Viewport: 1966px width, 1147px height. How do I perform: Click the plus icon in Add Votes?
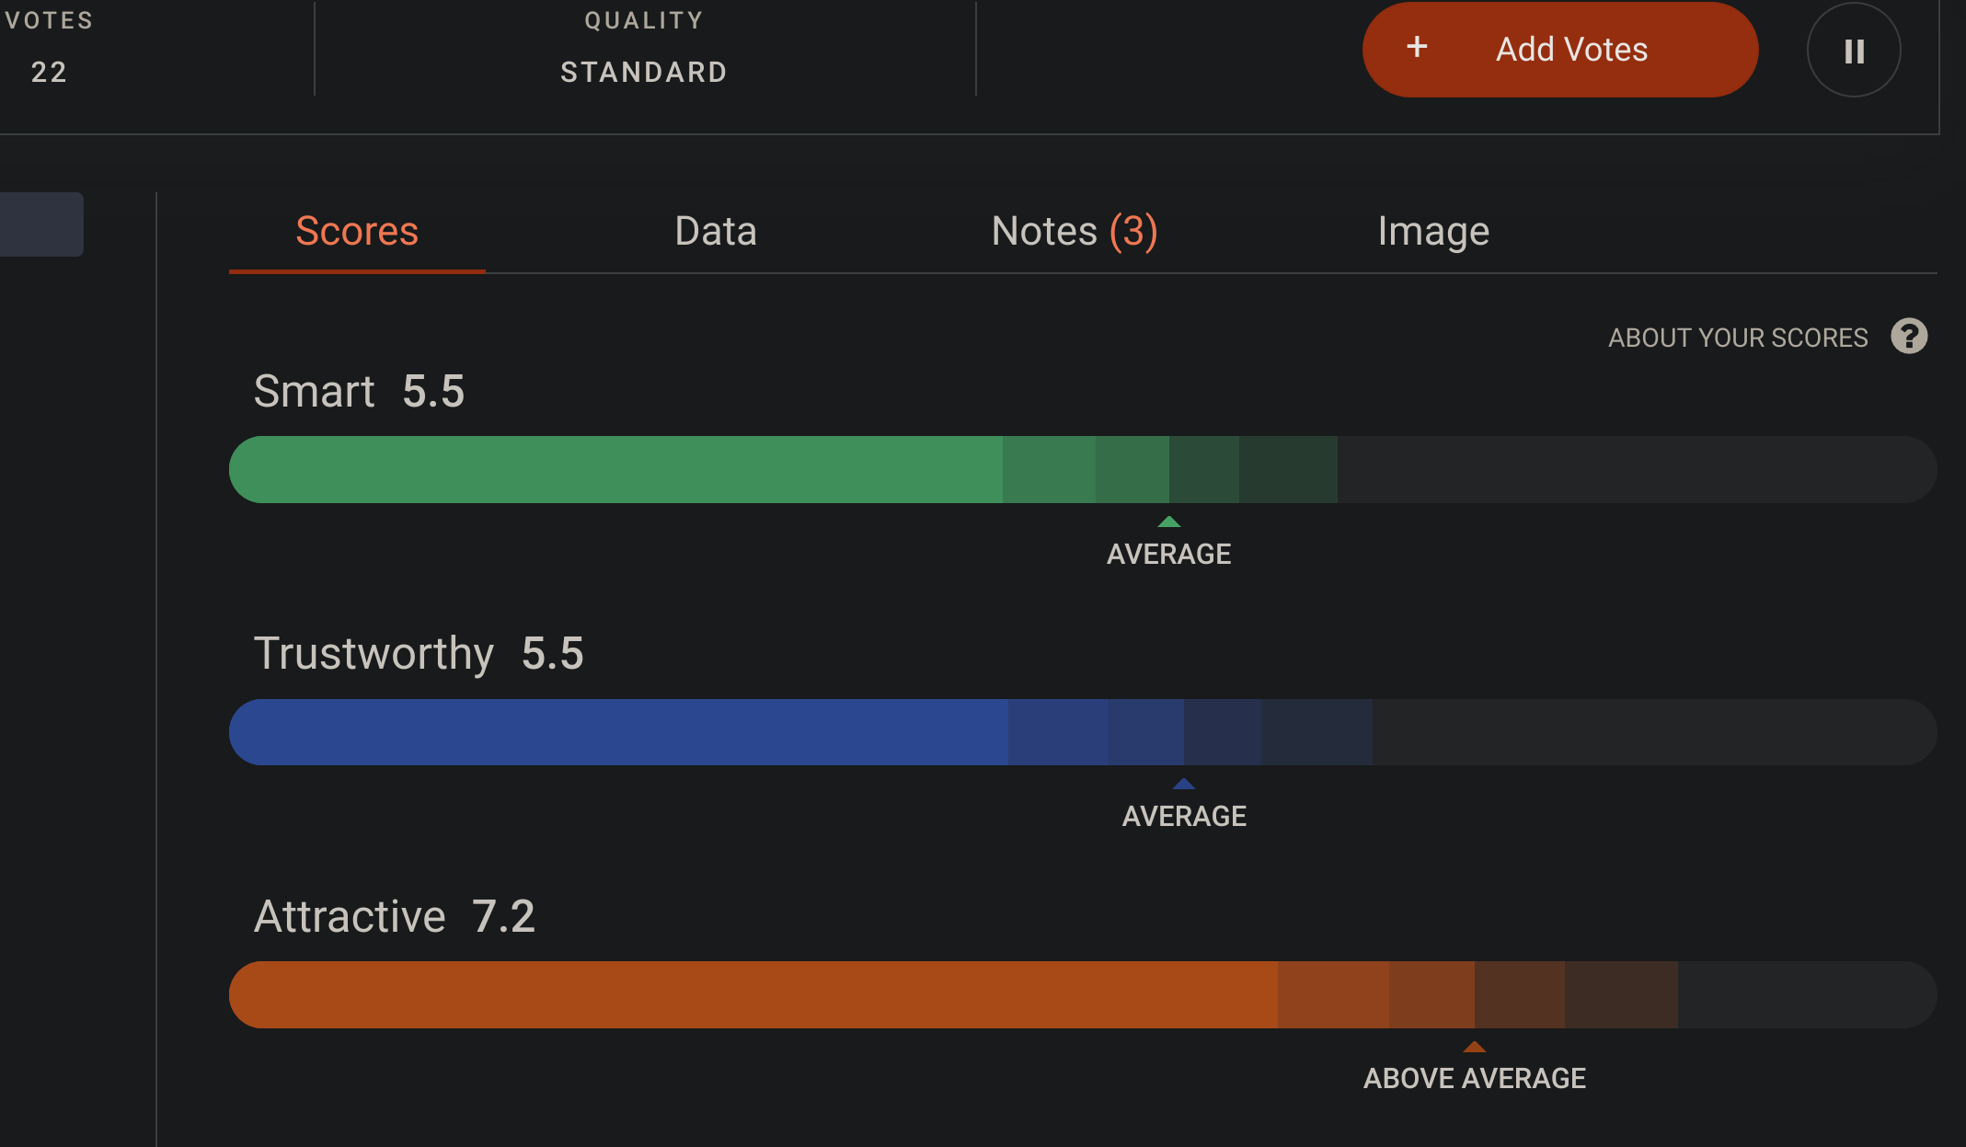click(1417, 48)
